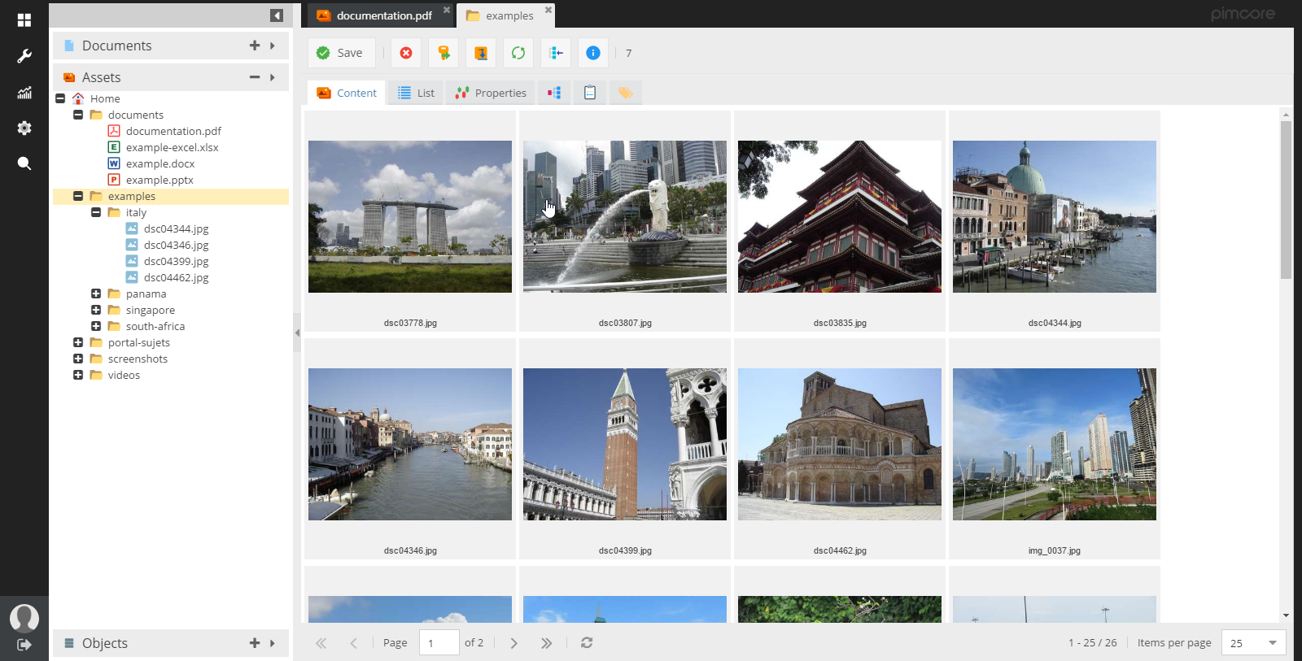Expand the singapore folder in tree
The height and width of the screenshot is (661, 1302).
pyautogui.click(x=96, y=310)
